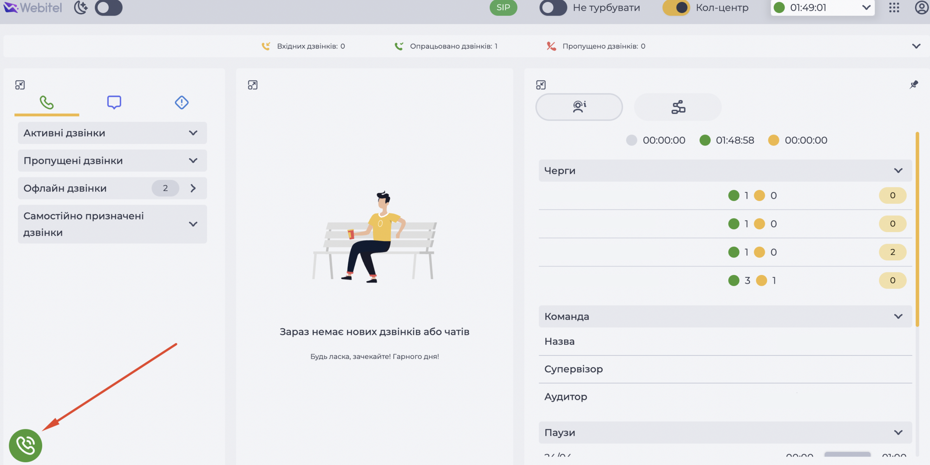Click the 01:48:58 online time value
Image resolution: width=930 pixels, height=465 pixels.
735,140
